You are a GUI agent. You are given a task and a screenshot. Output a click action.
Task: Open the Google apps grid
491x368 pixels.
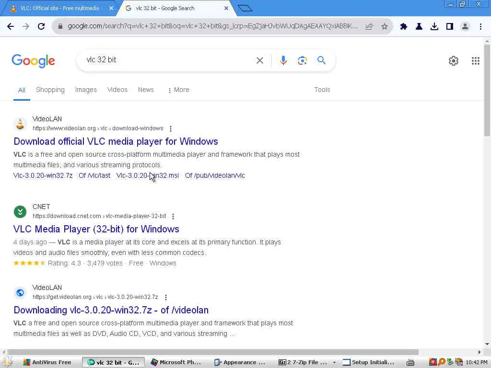(x=475, y=61)
